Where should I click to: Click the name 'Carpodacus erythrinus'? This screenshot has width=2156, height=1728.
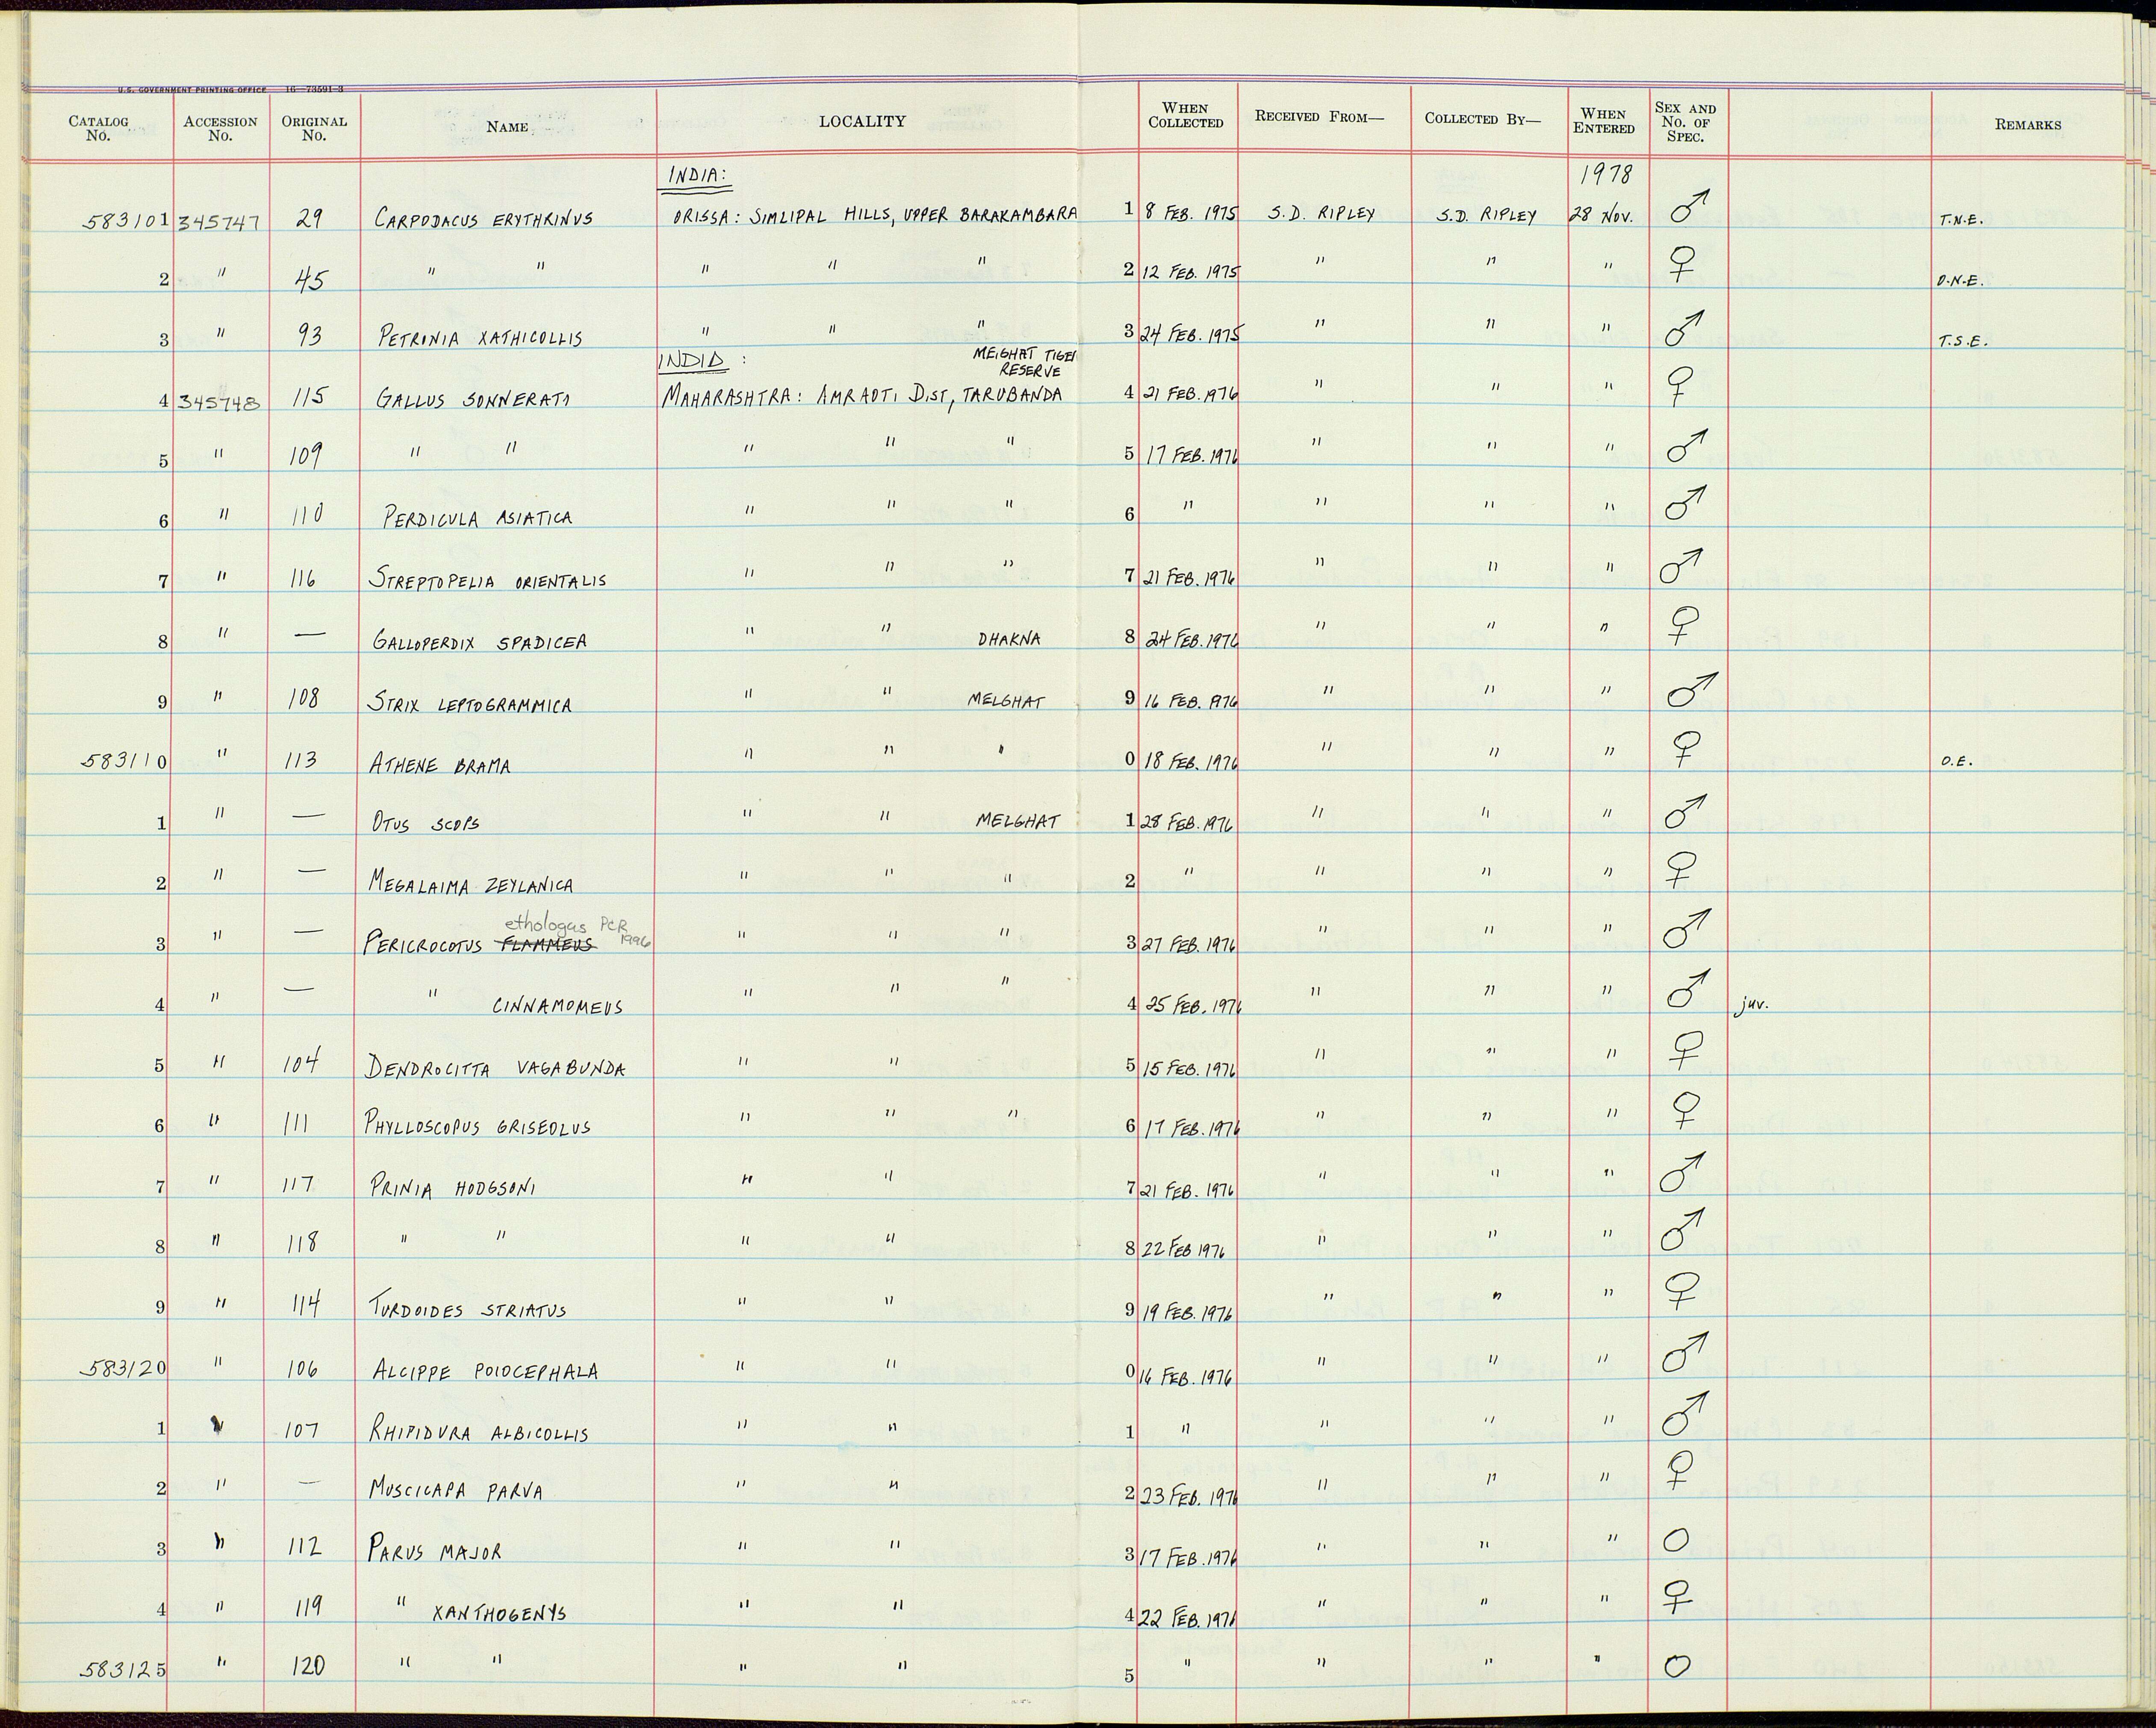(483, 218)
